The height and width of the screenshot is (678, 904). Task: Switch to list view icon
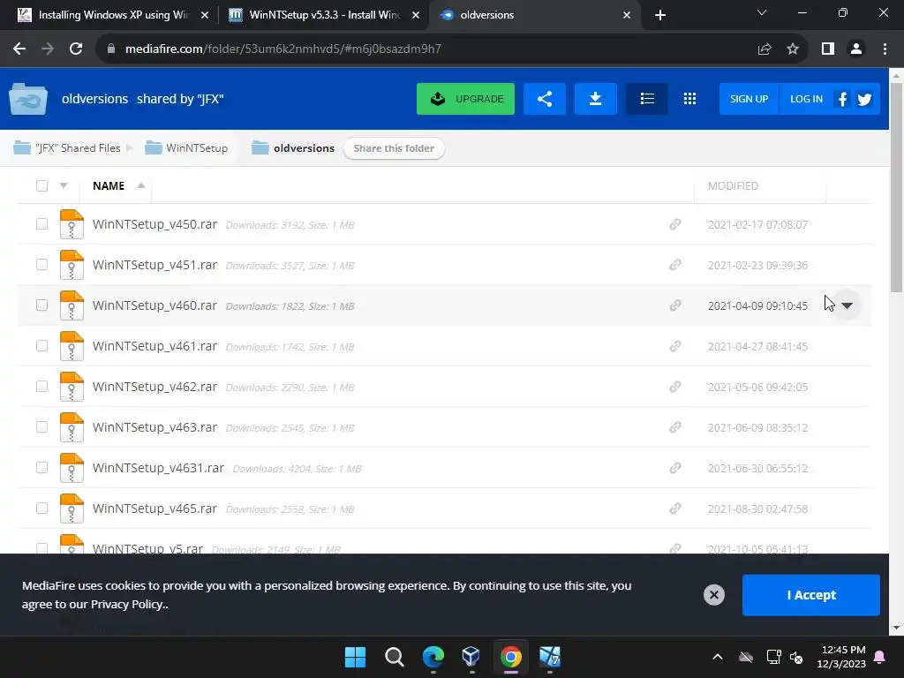647,99
